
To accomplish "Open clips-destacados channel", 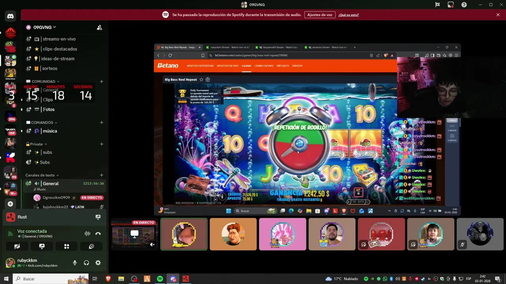I will (x=64, y=49).
